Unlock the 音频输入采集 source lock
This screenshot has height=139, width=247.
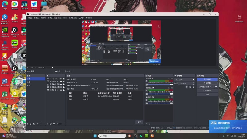coord(64,84)
